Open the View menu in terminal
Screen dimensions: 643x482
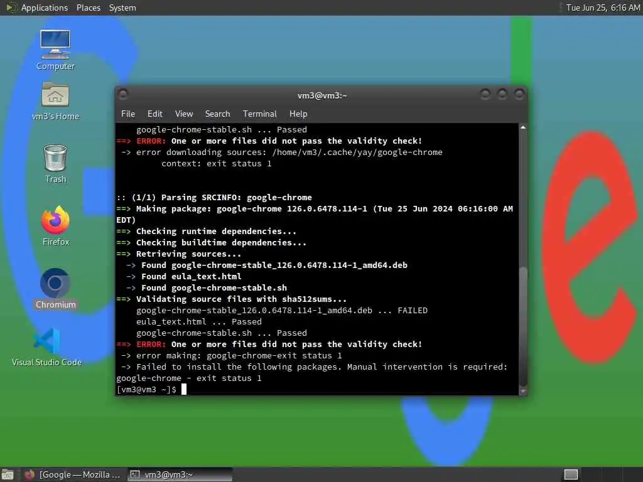pyautogui.click(x=184, y=114)
